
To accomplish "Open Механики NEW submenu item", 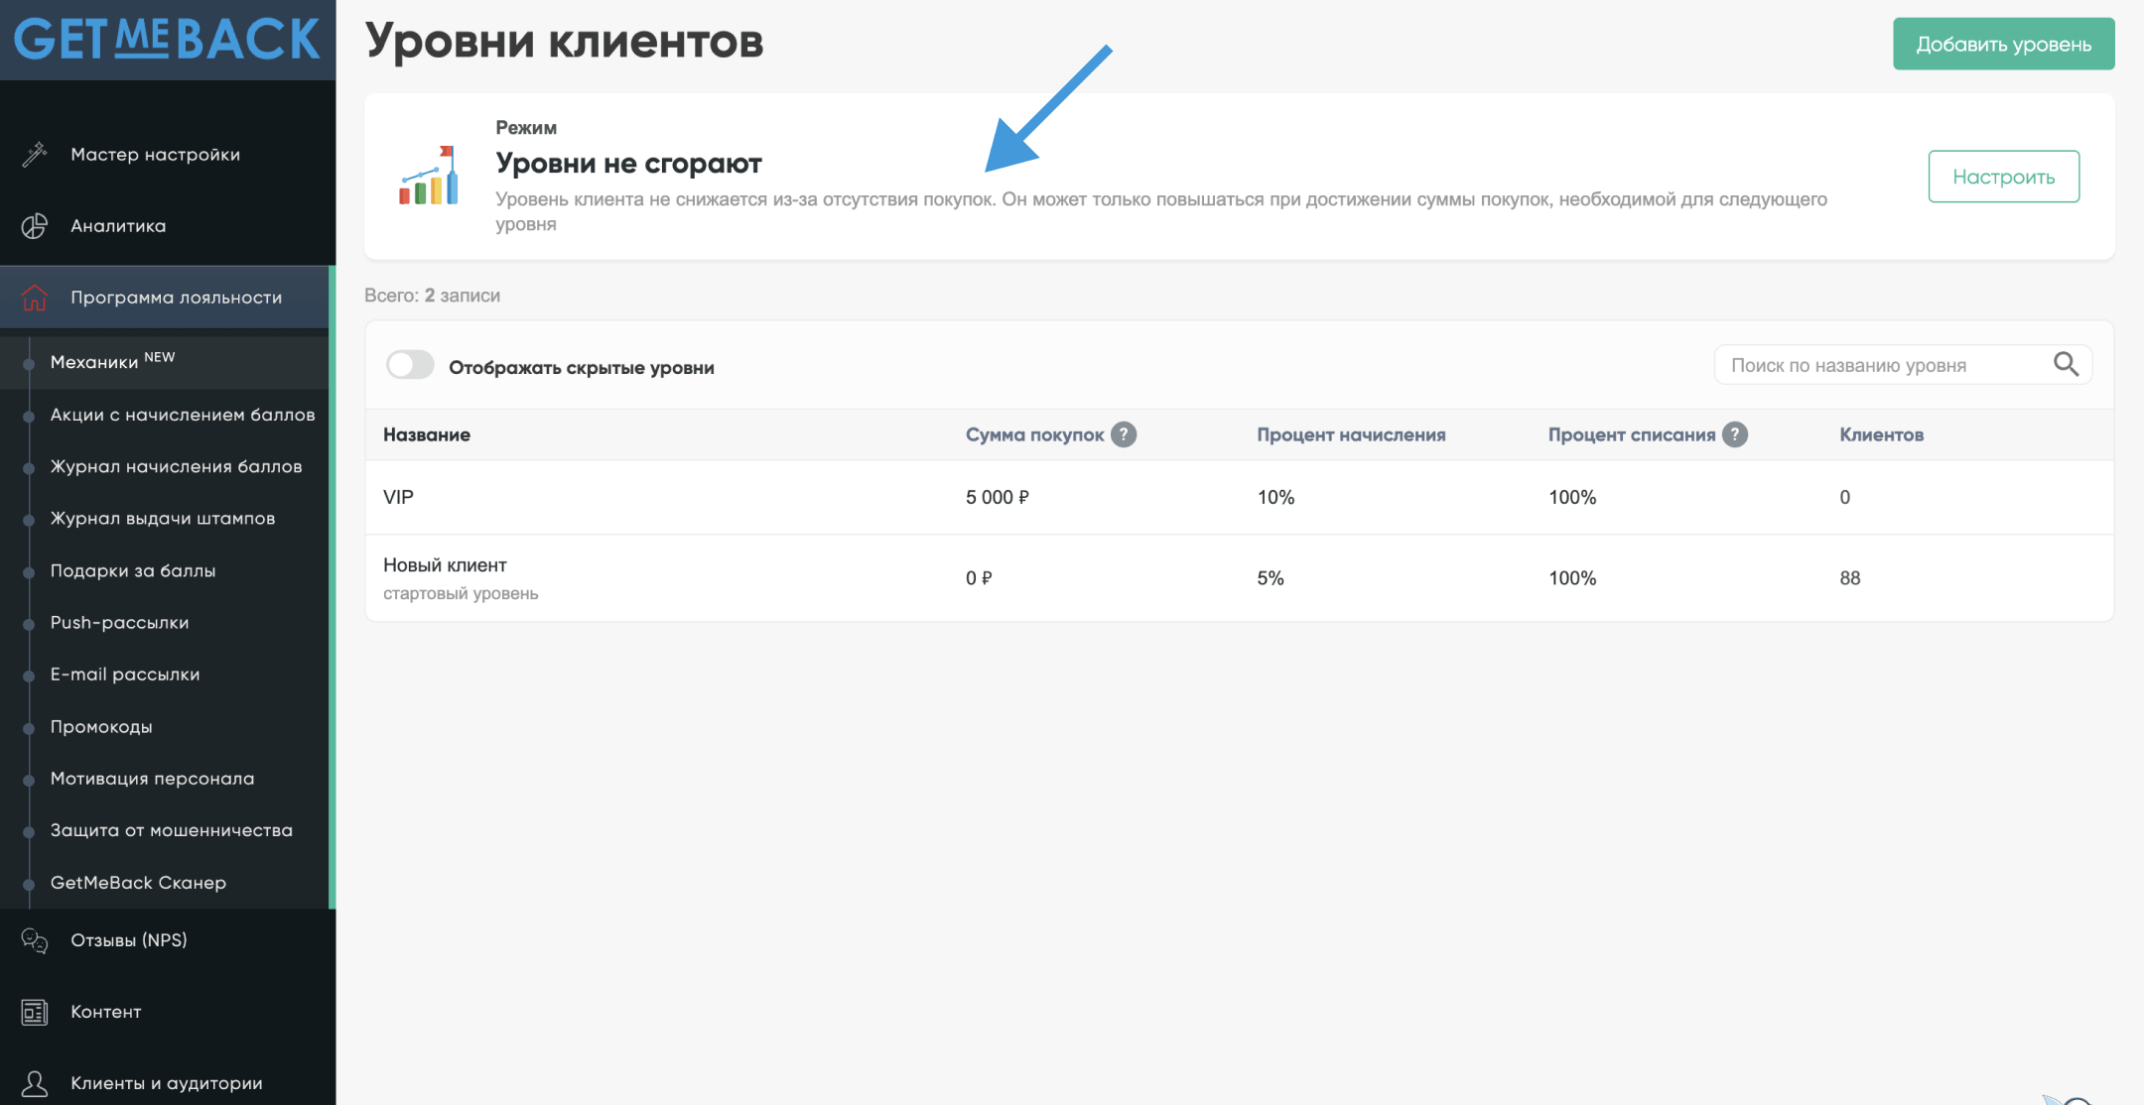I will (x=94, y=362).
